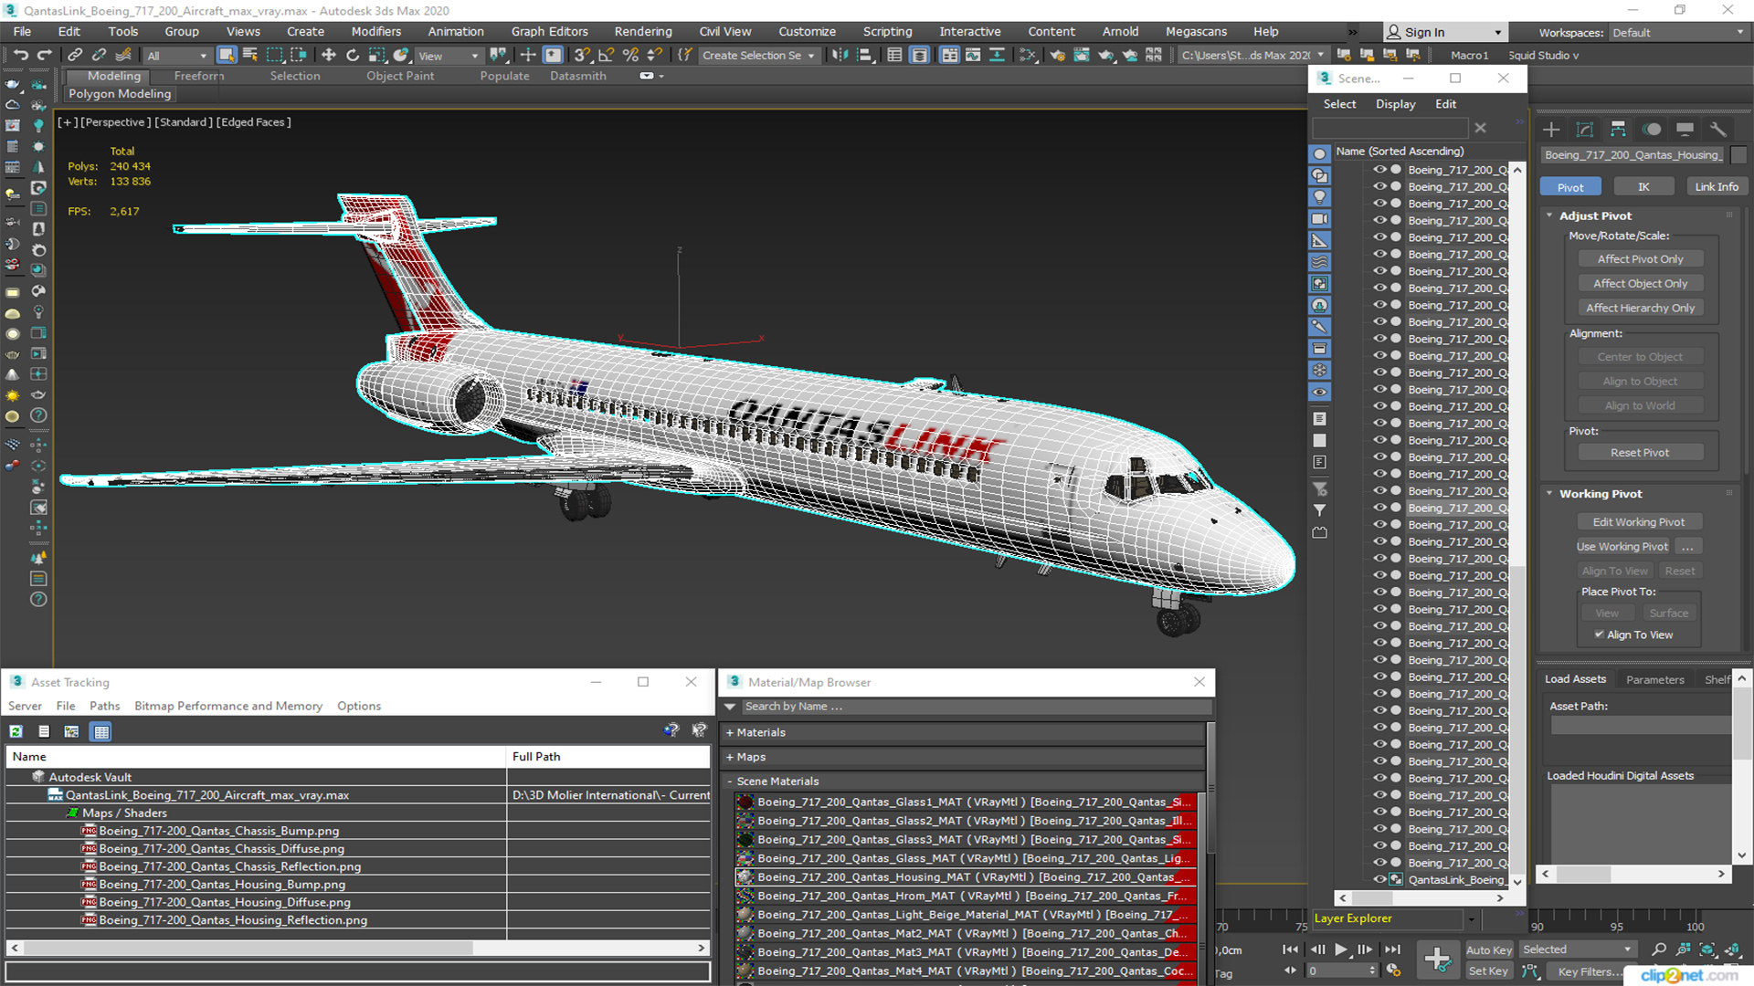Screen dimensions: 1754x986
Task: Toggle the Percent Snap icon
Action: (x=629, y=56)
